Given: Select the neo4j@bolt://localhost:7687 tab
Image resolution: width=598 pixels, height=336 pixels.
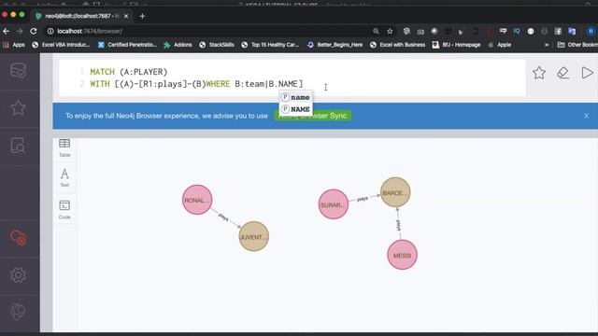Looking at the screenshot, I should pos(82,16).
